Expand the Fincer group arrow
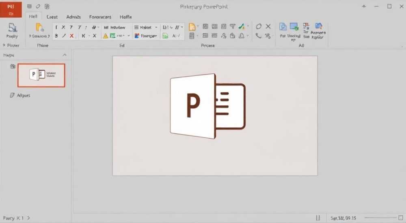 4,45
